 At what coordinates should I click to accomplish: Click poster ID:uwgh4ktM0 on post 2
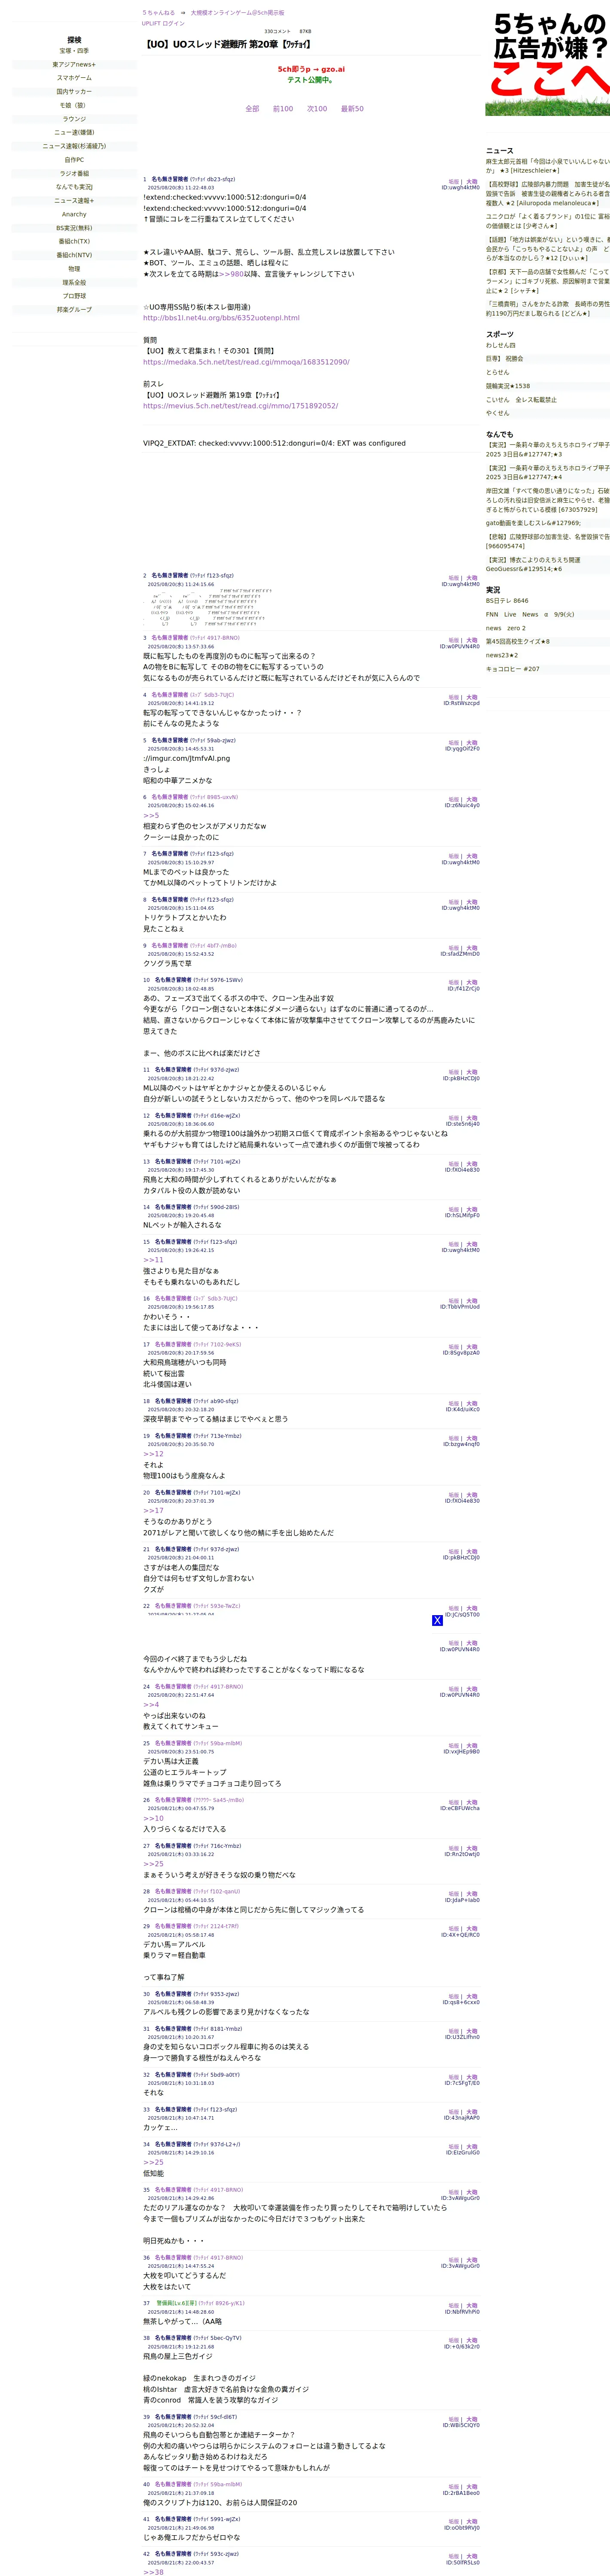click(461, 584)
